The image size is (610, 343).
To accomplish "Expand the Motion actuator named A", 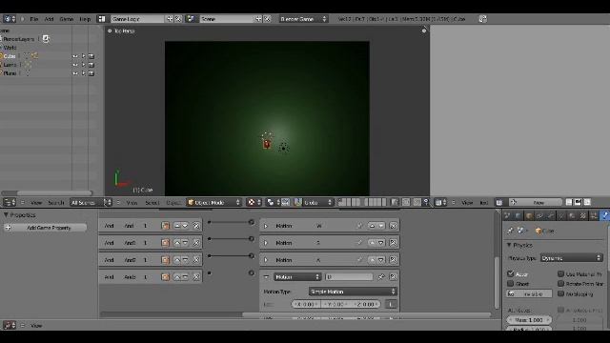I will point(266,260).
